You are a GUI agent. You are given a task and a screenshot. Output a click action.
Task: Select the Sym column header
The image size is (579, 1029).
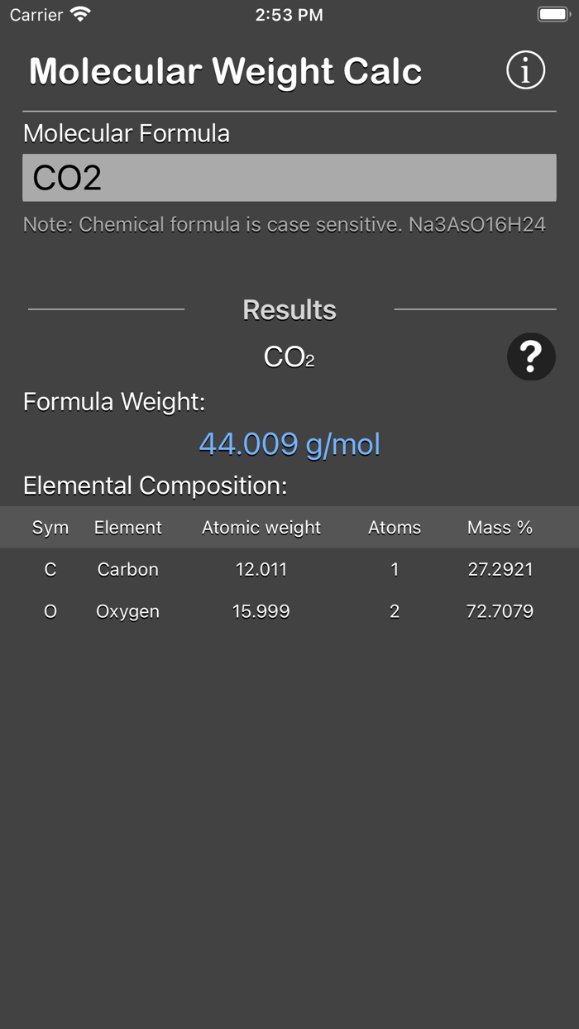point(50,527)
